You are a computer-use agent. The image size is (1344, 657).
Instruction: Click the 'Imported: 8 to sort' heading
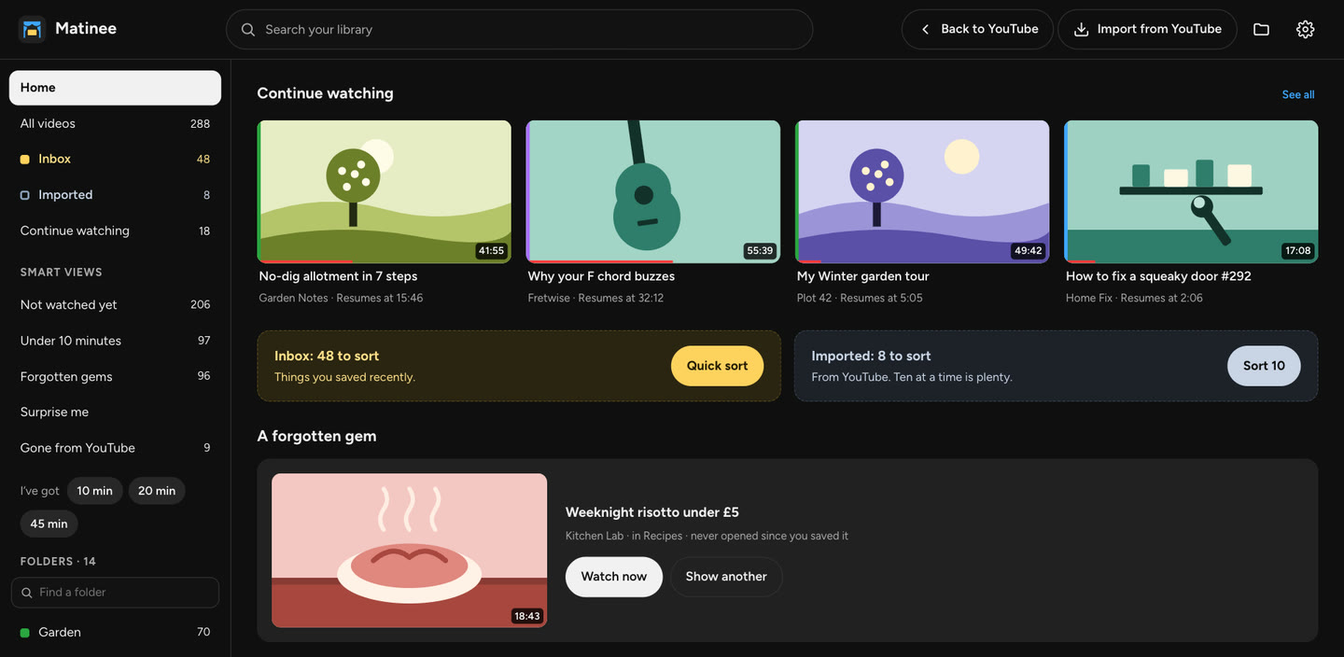(x=871, y=356)
